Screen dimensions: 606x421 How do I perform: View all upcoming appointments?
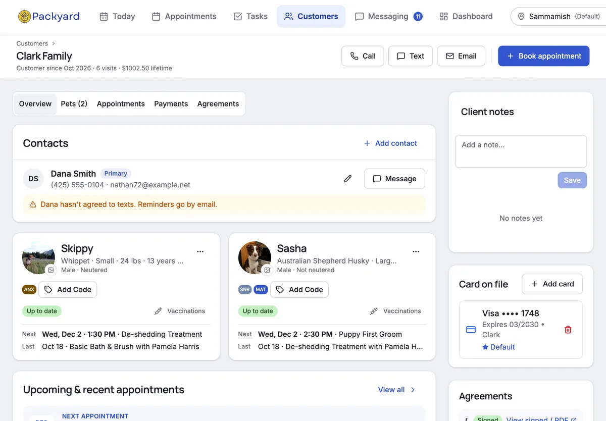pos(397,390)
